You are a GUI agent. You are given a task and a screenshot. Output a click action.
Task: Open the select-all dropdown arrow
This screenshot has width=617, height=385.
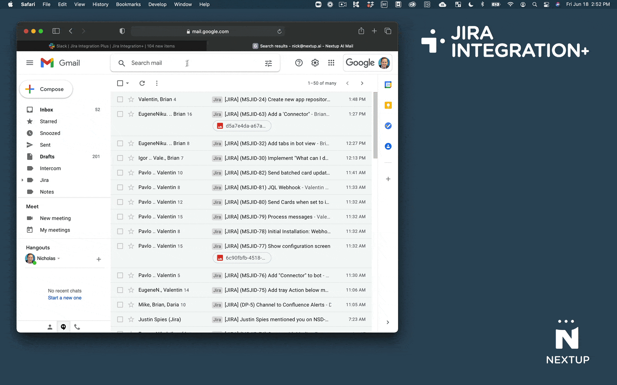coord(127,83)
